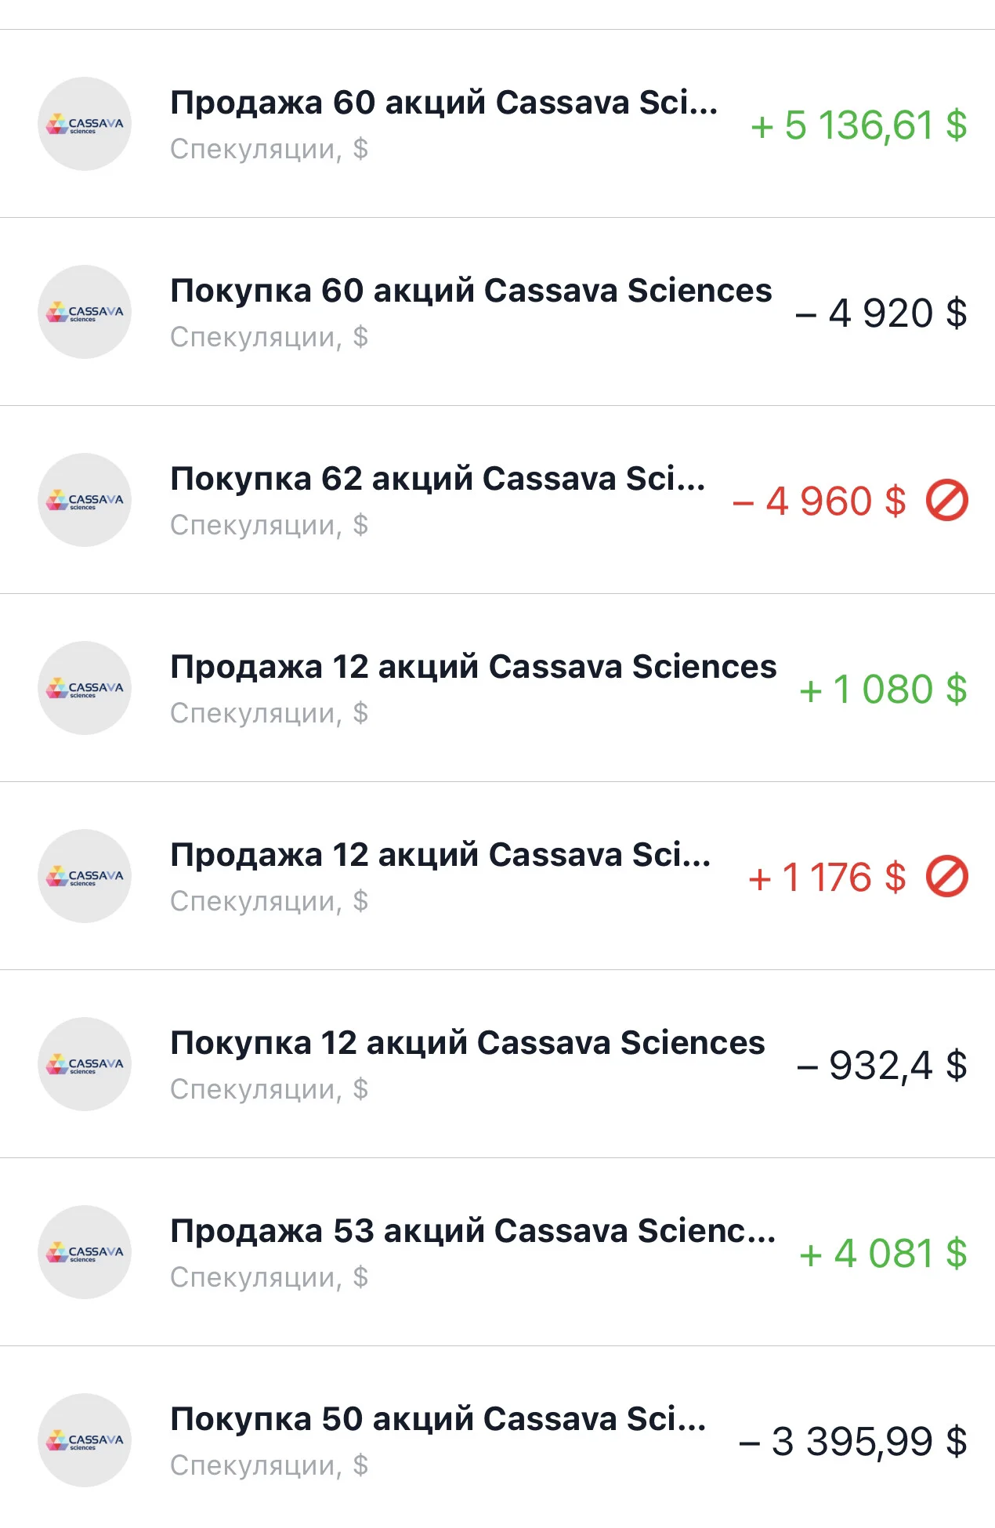Image resolution: width=995 pixels, height=1528 pixels.
Task: Tap Cassava logo next to 932,4 $ purchase
Action: click(x=85, y=1064)
